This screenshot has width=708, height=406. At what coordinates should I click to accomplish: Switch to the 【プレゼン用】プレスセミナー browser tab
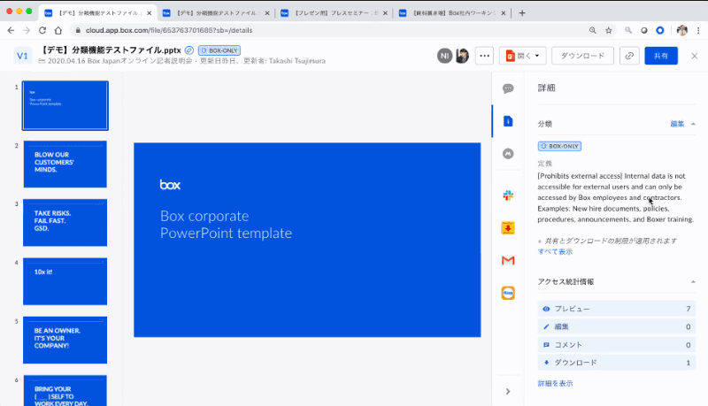335,13
